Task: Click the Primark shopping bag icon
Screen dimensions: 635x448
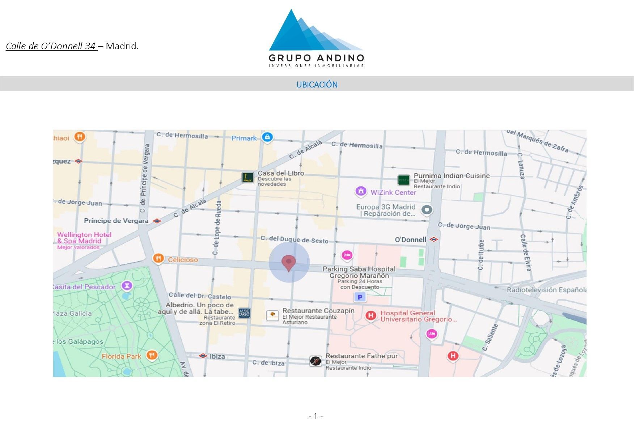Action: point(267,137)
